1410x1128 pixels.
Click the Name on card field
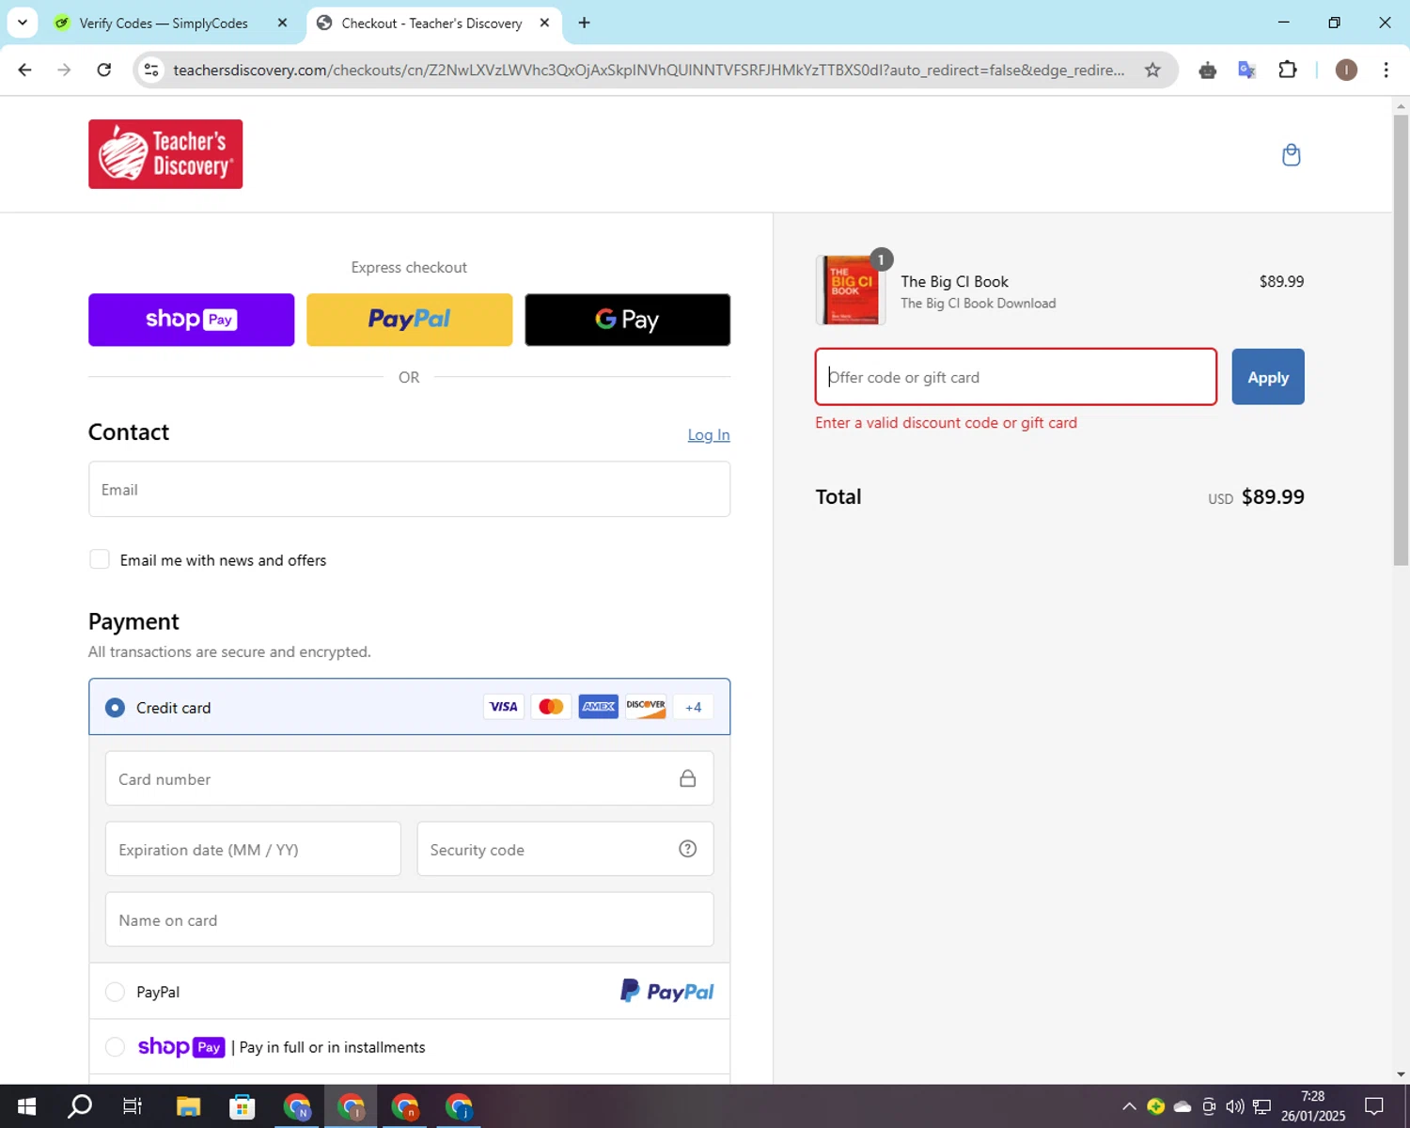pos(409,919)
